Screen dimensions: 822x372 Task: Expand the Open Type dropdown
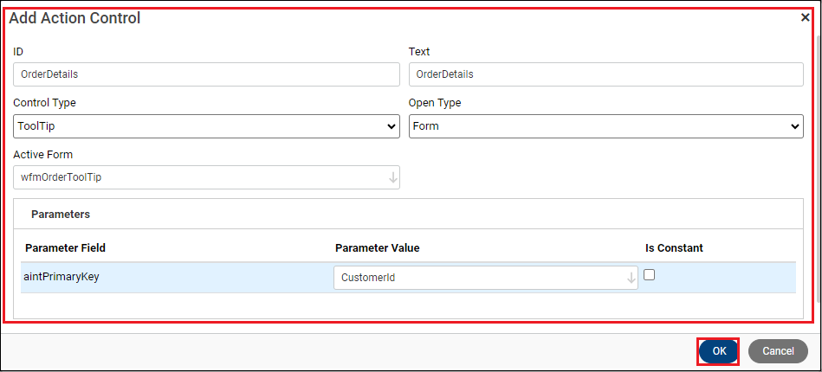(605, 126)
